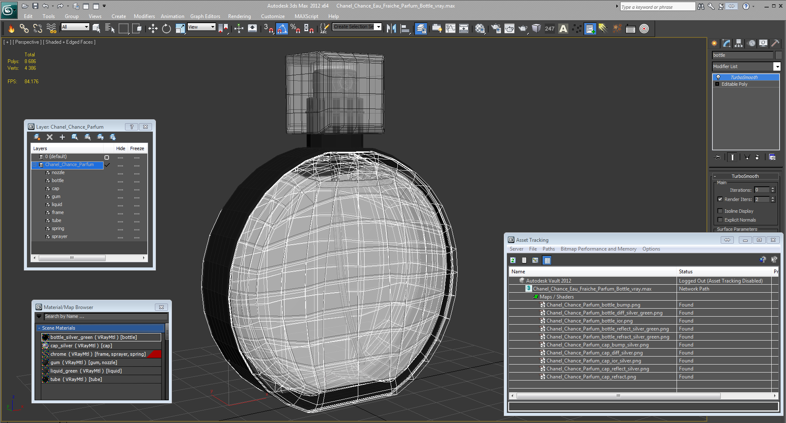Open Create Selection Set dropdown
This screenshot has width=786, height=423.
tap(378, 27)
